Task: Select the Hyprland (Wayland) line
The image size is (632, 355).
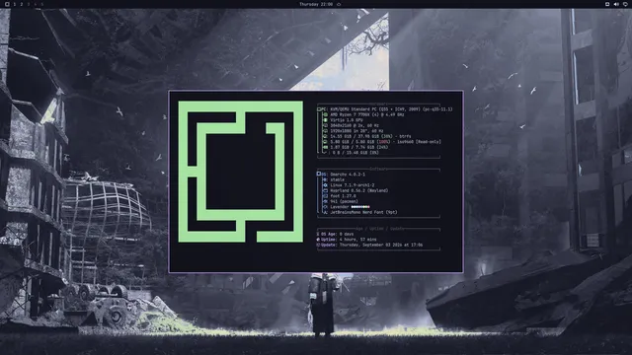Action: tap(358, 190)
